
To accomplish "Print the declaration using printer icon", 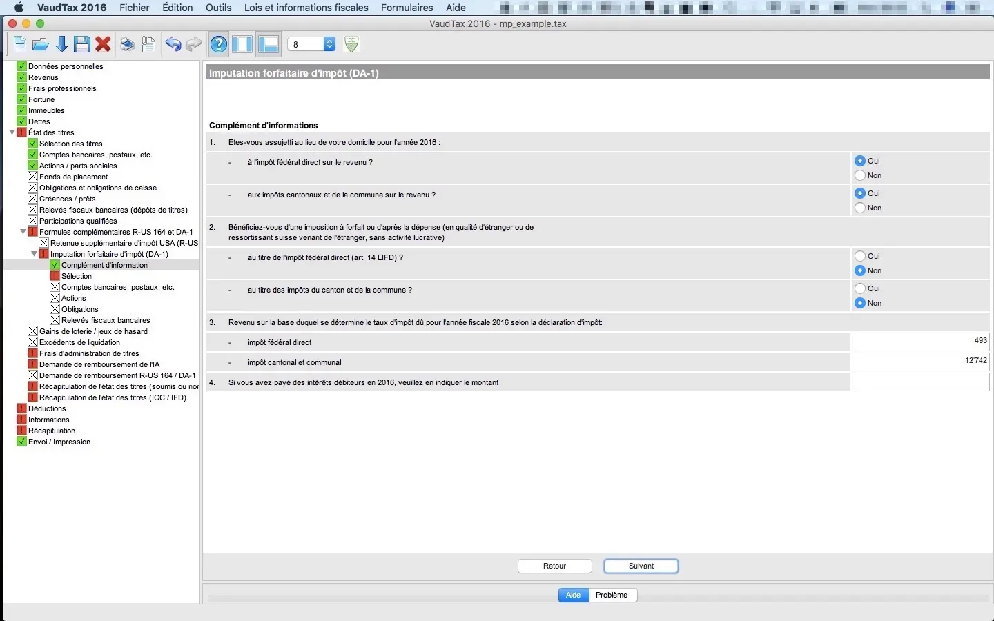I will coord(128,45).
